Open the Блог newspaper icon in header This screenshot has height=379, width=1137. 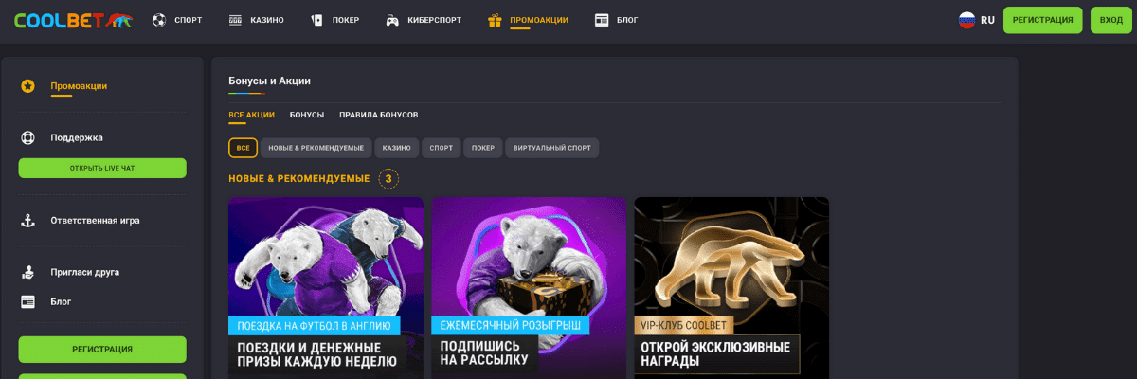point(602,20)
